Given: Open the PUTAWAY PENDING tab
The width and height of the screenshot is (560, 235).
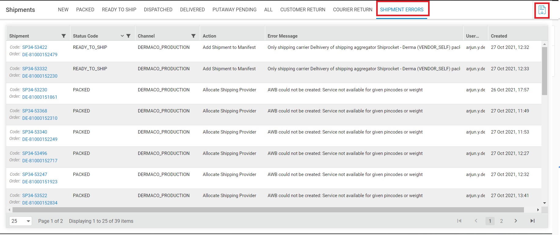Looking at the screenshot, I should pyautogui.click(x=235, y=10).
